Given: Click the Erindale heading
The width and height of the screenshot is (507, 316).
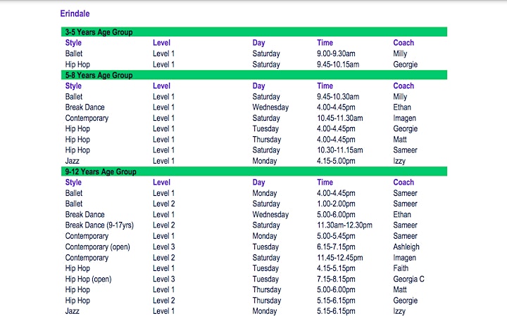Looking at the screenshot, I should pos(75,13).
